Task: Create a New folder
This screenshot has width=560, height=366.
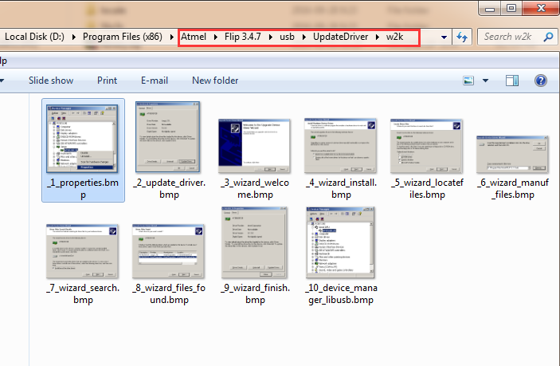Action: click(215, 81)
